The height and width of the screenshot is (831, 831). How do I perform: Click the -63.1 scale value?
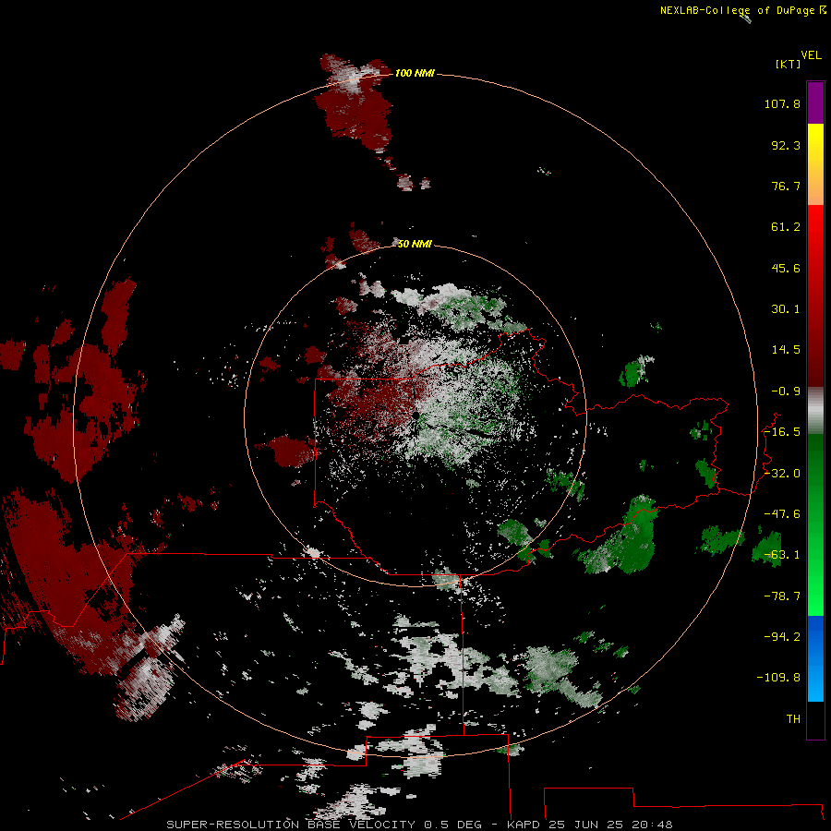coord(782,555)
